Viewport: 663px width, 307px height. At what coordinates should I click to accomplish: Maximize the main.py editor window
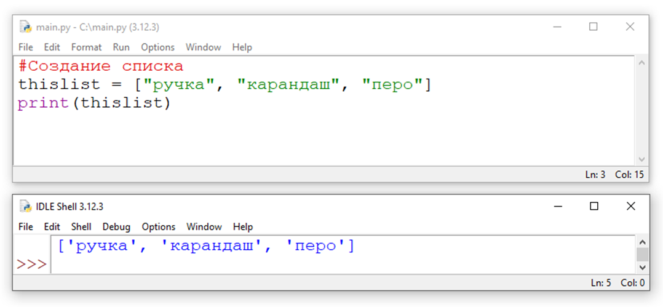[x=593, y=26]
